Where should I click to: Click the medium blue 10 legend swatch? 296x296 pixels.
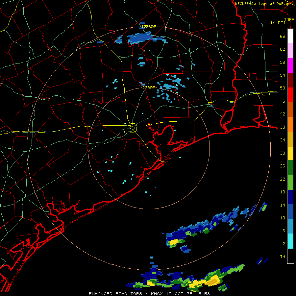point(290,211)
